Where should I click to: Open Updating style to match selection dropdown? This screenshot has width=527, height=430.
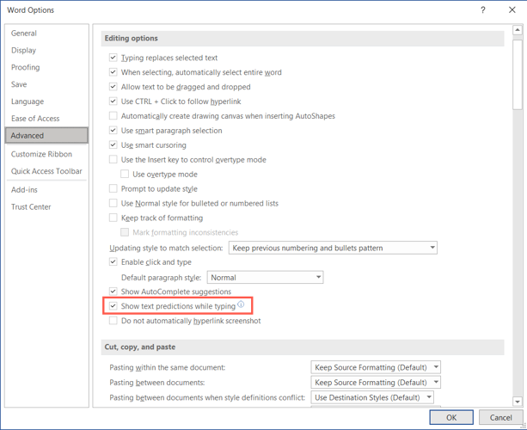pyautogui.click(x=333, y=248)
